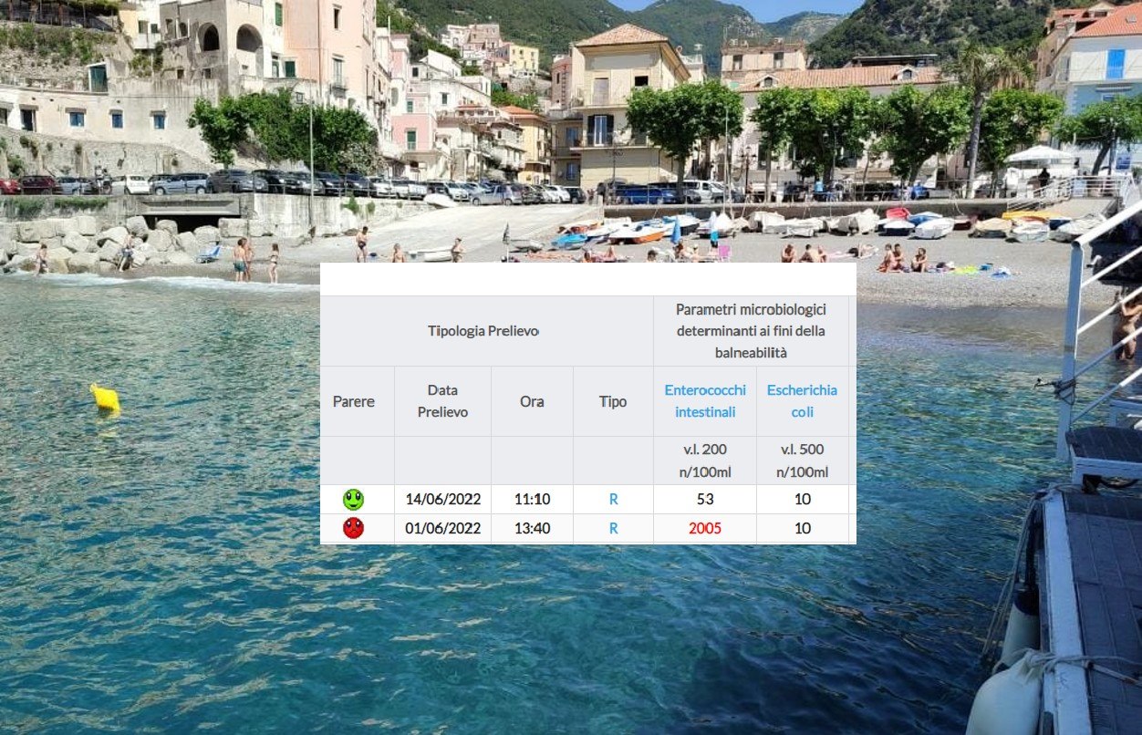Select the date cell 01/06/2022
The width and height of the screenshot is (1142, 735).
point(442,528)
